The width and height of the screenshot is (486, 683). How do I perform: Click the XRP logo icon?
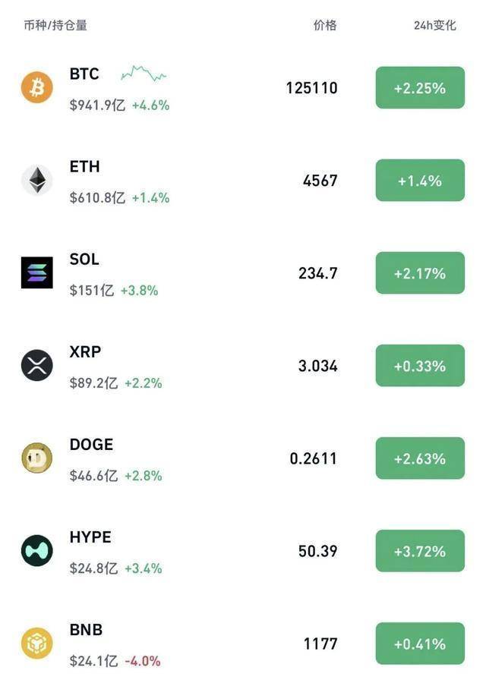36,365
